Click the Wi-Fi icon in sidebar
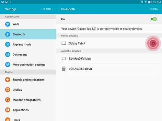The width and height of the screenshot is (162, 121). [x=7, y=24]
